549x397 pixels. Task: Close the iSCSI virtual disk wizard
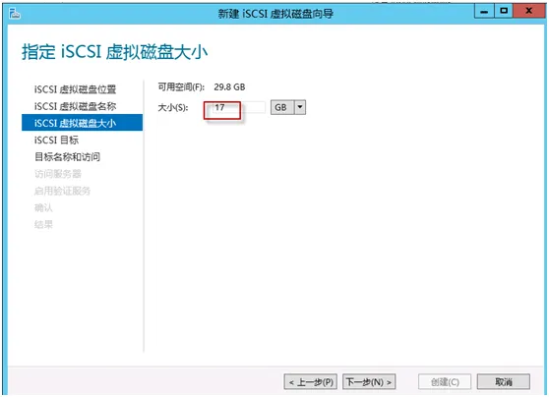click(528, 11)
